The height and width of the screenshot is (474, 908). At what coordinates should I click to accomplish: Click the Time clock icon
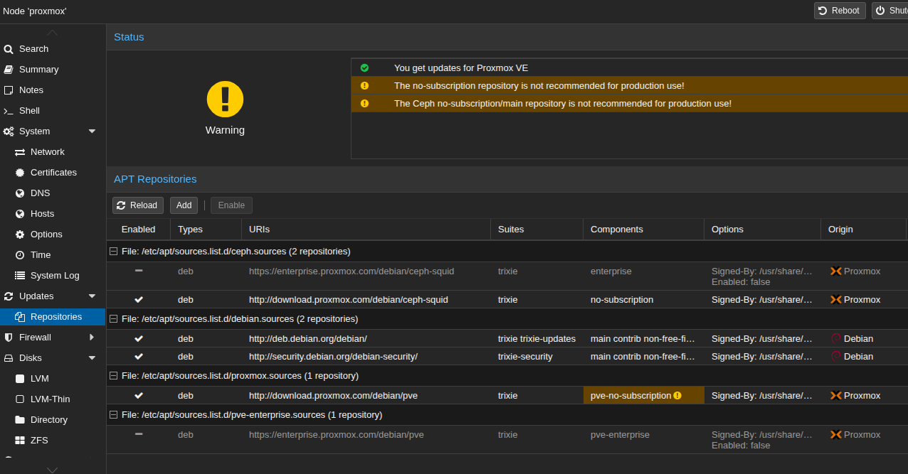20,255
